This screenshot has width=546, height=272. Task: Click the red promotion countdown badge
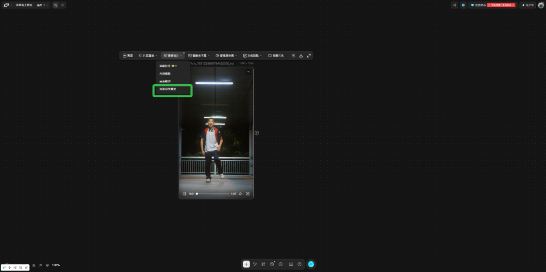501,5
